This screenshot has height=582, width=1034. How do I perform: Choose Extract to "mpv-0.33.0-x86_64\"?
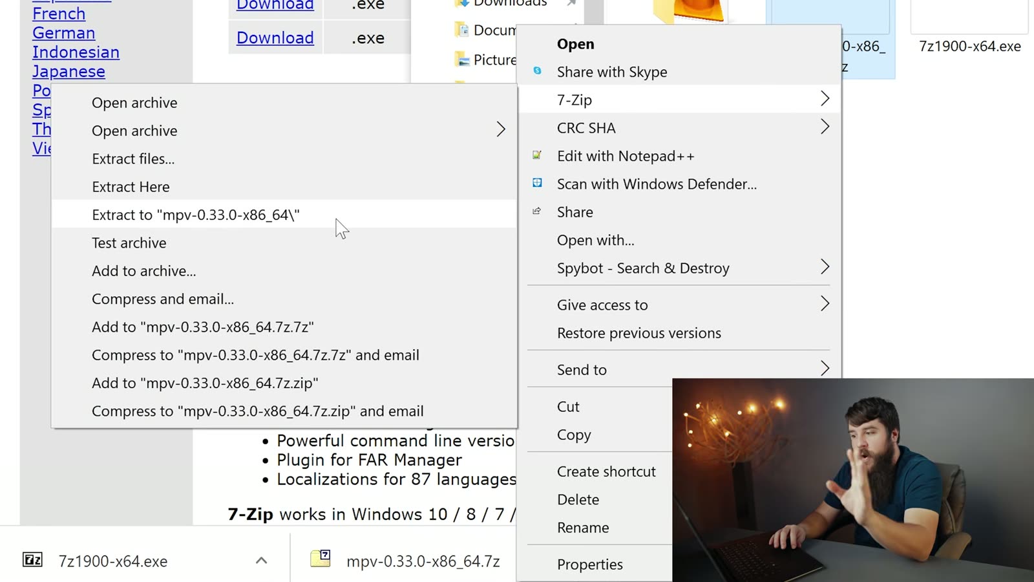click(284, 215)
